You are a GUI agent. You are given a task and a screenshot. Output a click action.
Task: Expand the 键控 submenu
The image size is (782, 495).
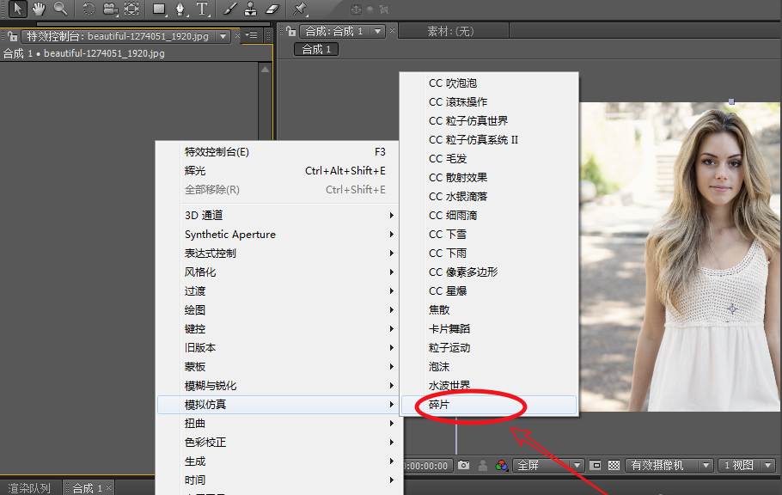(278, 329)
